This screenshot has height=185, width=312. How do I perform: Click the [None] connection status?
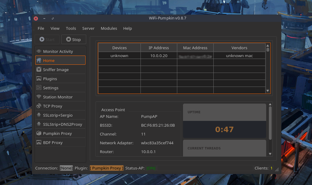coord(66,168)
